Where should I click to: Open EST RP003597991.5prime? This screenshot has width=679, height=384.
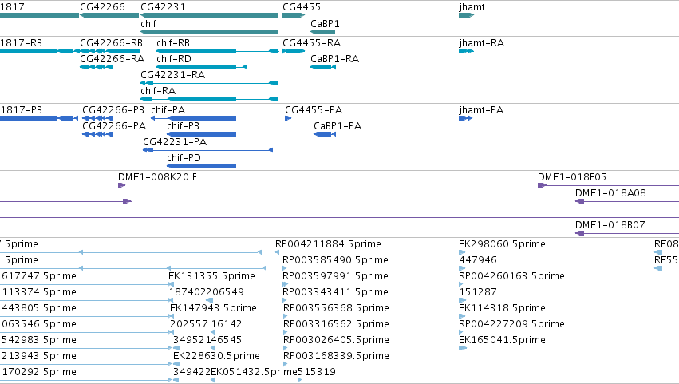point(335,276)
